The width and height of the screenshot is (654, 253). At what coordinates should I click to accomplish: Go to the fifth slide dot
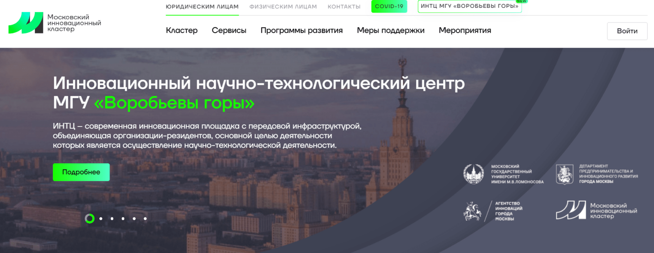click(134, 219)
